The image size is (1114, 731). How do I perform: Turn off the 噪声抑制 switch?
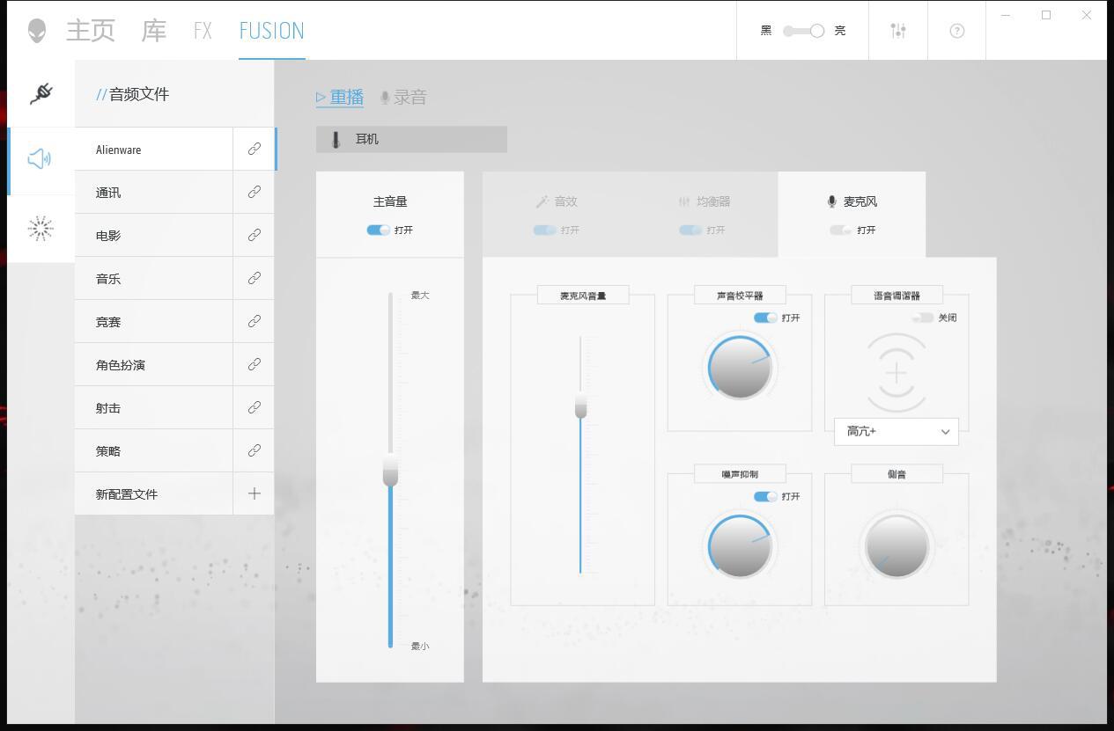[x=765, y=496]
